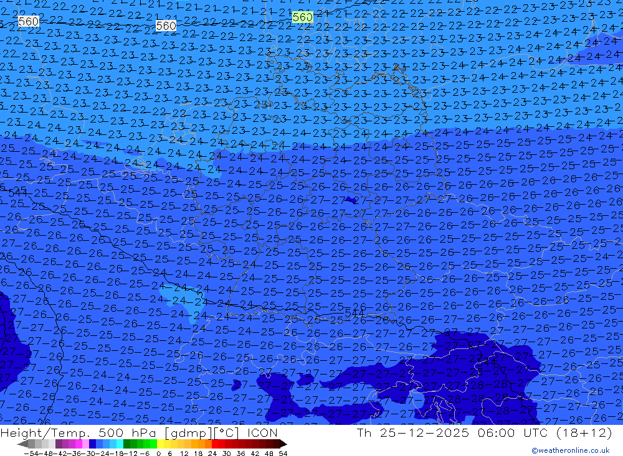
Task: Click the green-highlighted 560 contour label
Action: pyautogui.click(x=303, y=17)
